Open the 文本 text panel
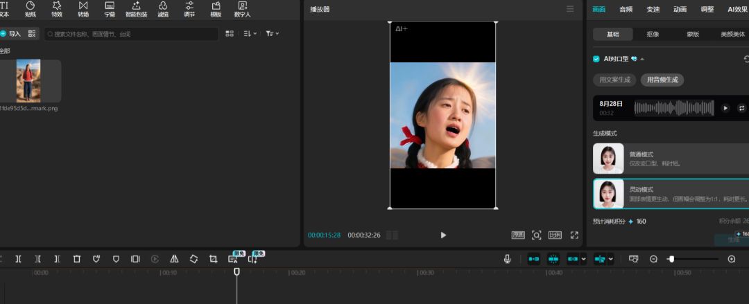The height and width of the screenshot is (304, 749). (4, 9)
